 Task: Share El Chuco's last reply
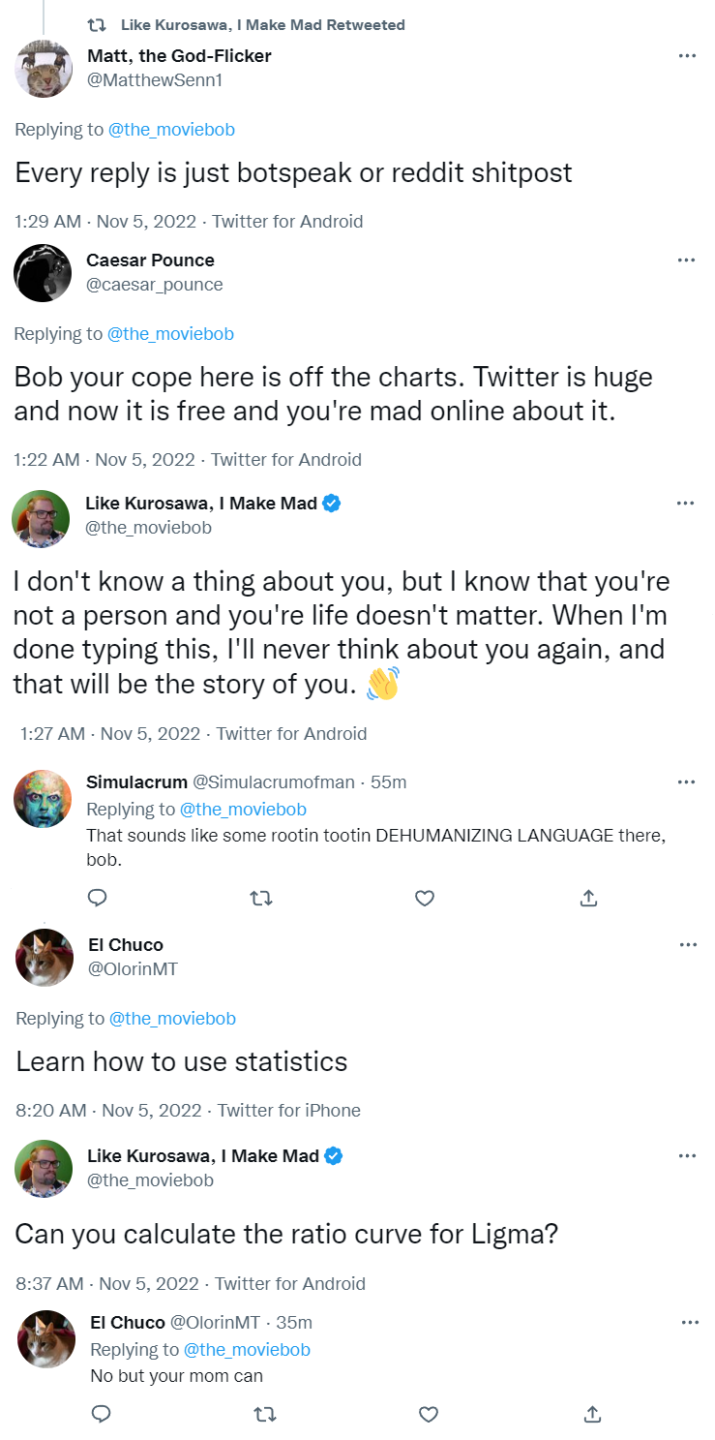[592, 1415]
